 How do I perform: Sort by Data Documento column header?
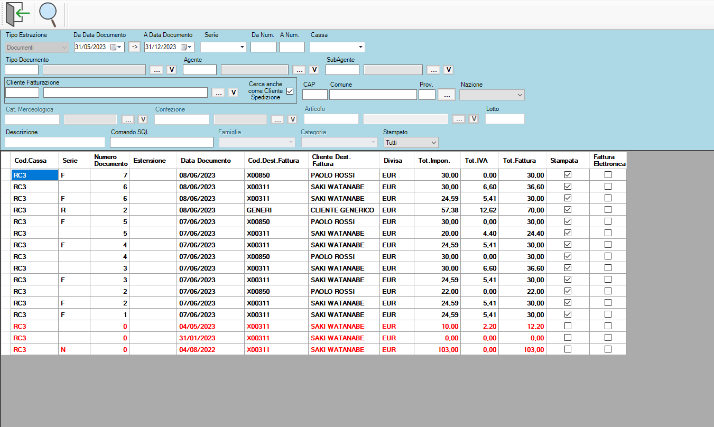coord(206,161)
